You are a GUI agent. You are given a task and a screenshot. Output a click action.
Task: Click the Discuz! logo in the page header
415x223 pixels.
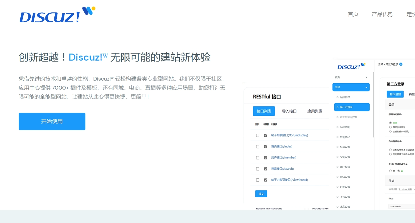pos(57,15)
